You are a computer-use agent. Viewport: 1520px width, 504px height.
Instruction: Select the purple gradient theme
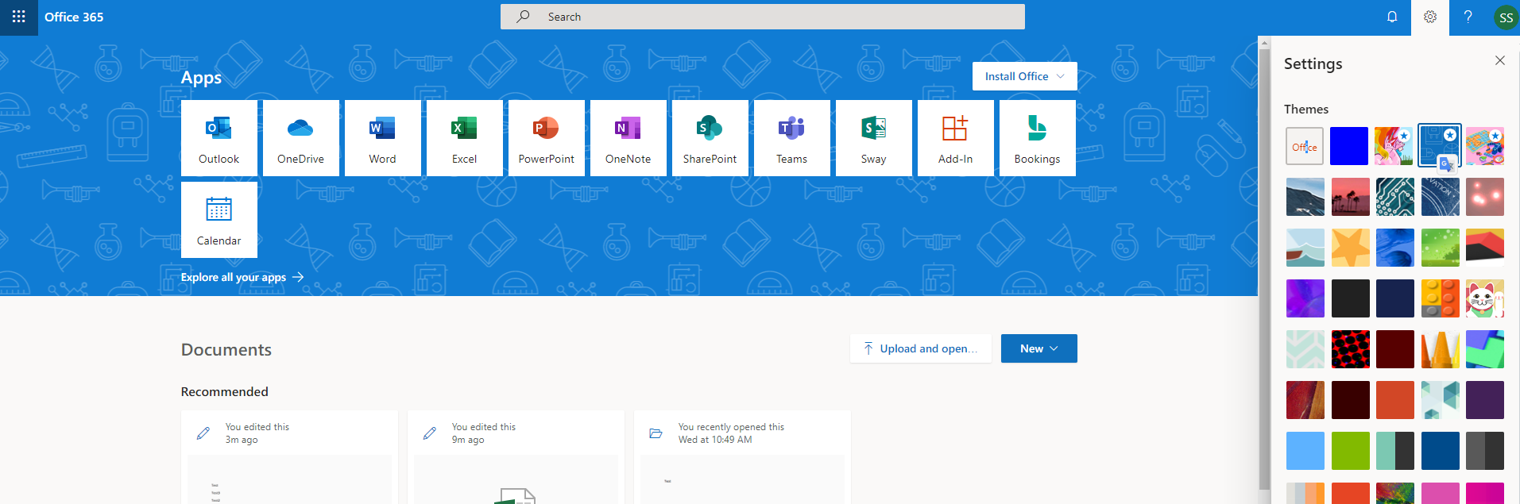tap(1305, 298)
